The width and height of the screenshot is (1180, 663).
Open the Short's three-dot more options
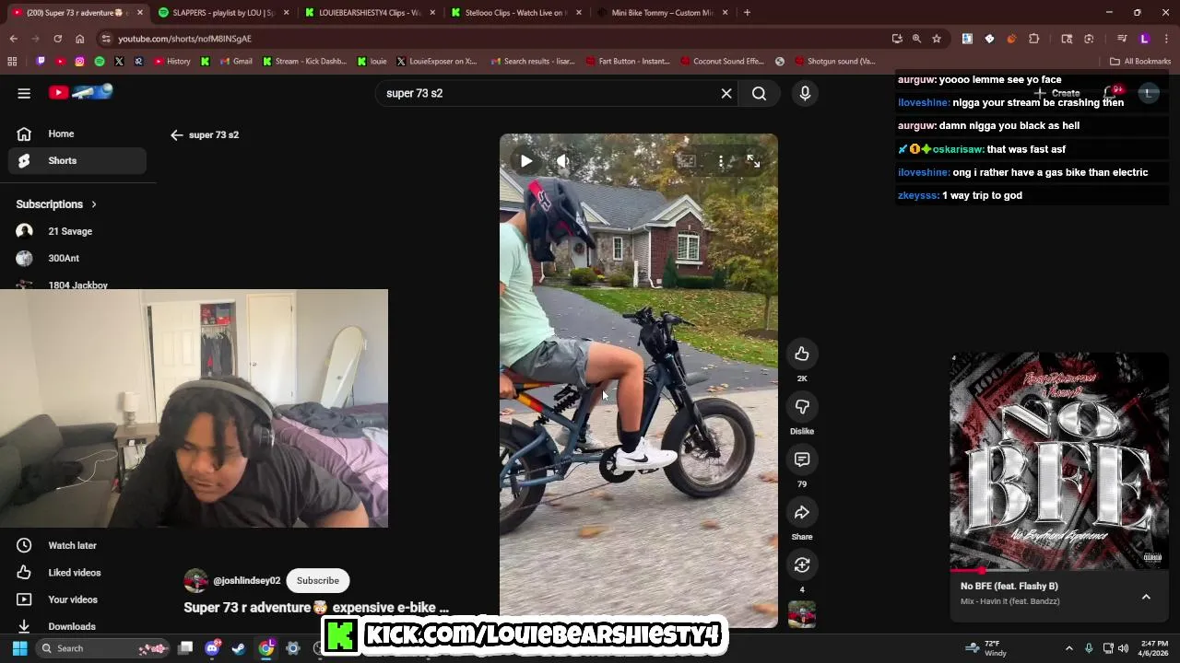point(721,161)
